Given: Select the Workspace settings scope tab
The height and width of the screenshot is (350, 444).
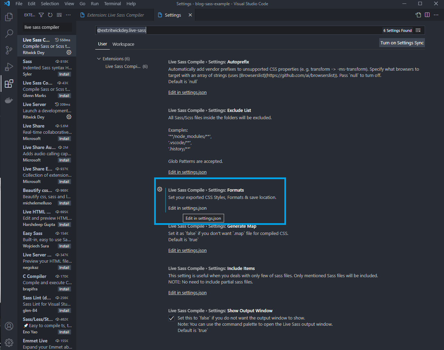Looking at the screenshot, I should click(123, 44).
